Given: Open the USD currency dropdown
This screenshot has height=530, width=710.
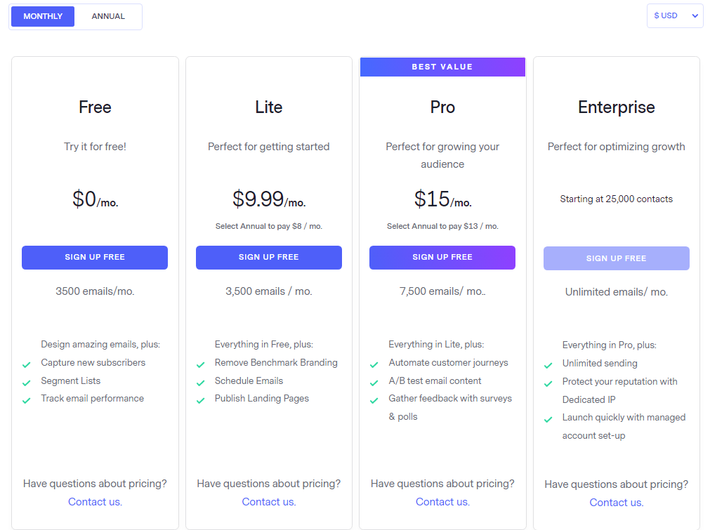Looking at the screenshot, I should coord(675,15).
